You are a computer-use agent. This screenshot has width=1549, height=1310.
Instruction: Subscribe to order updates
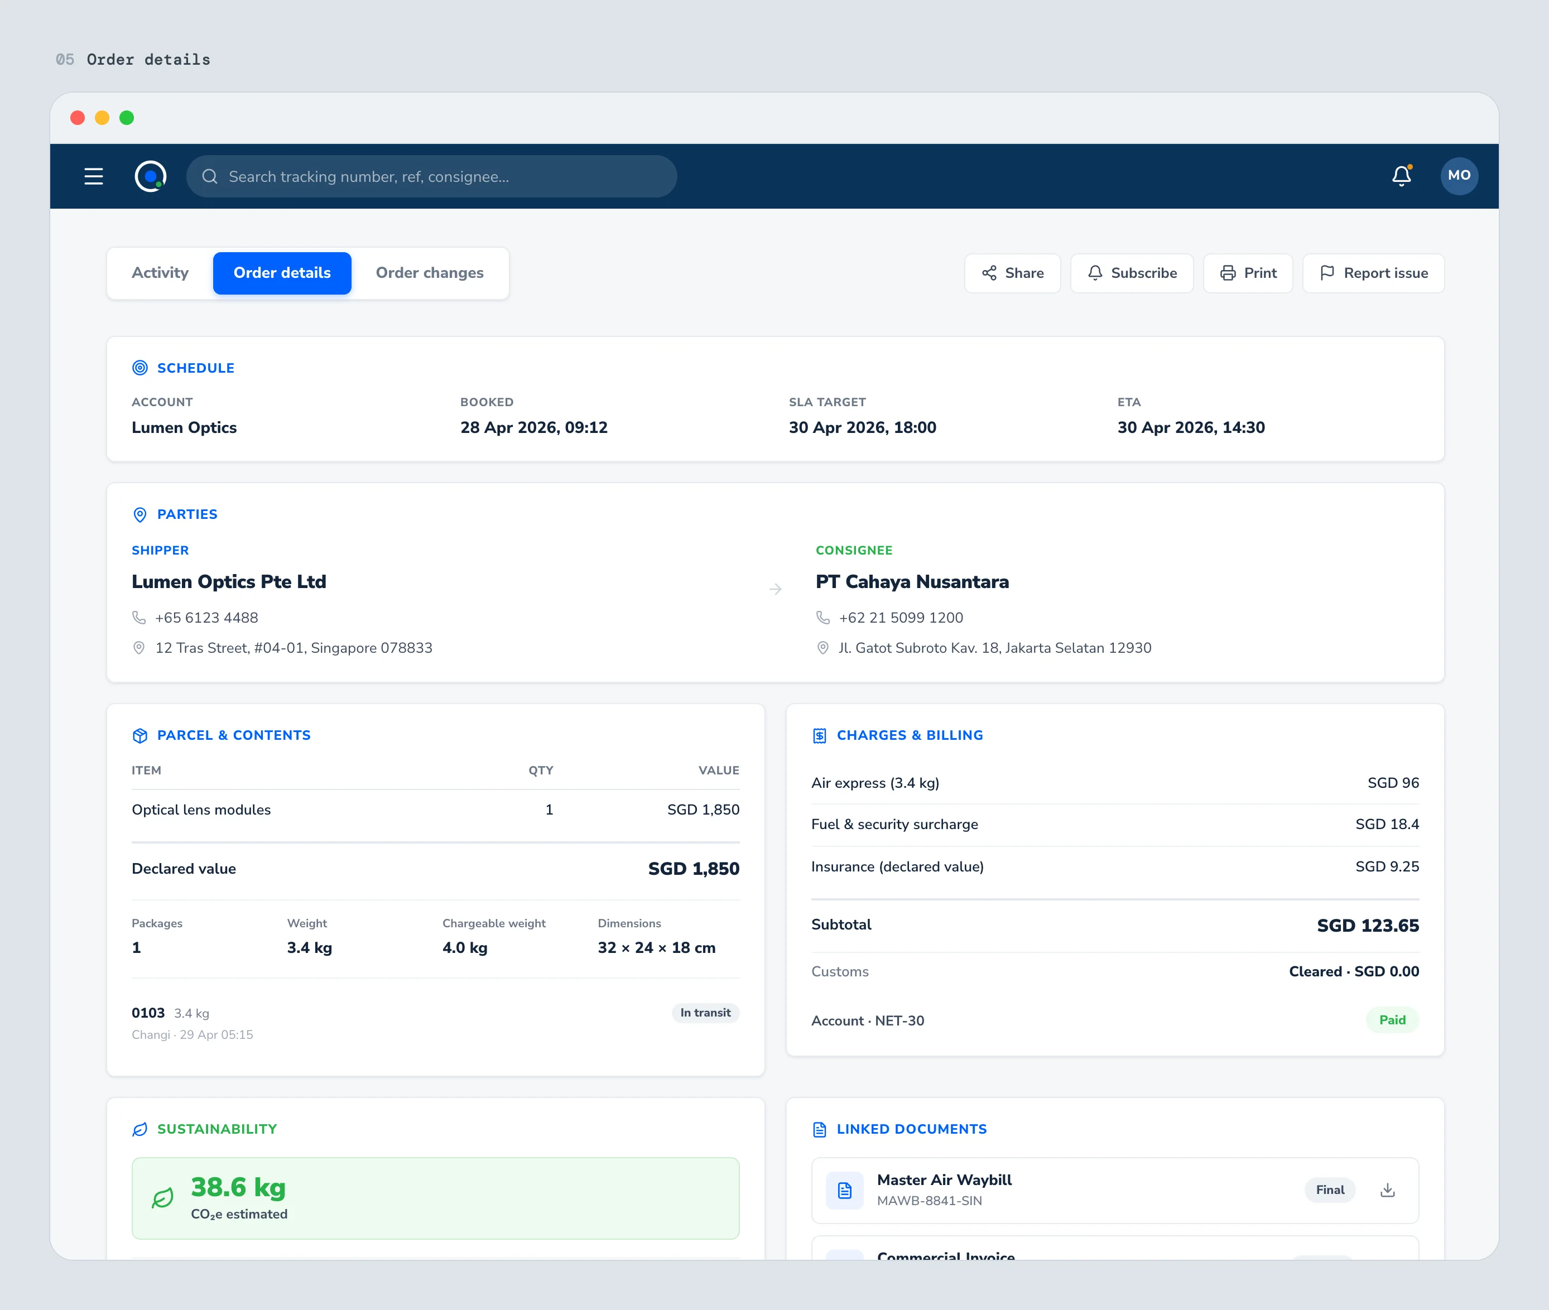[1132, 273]
